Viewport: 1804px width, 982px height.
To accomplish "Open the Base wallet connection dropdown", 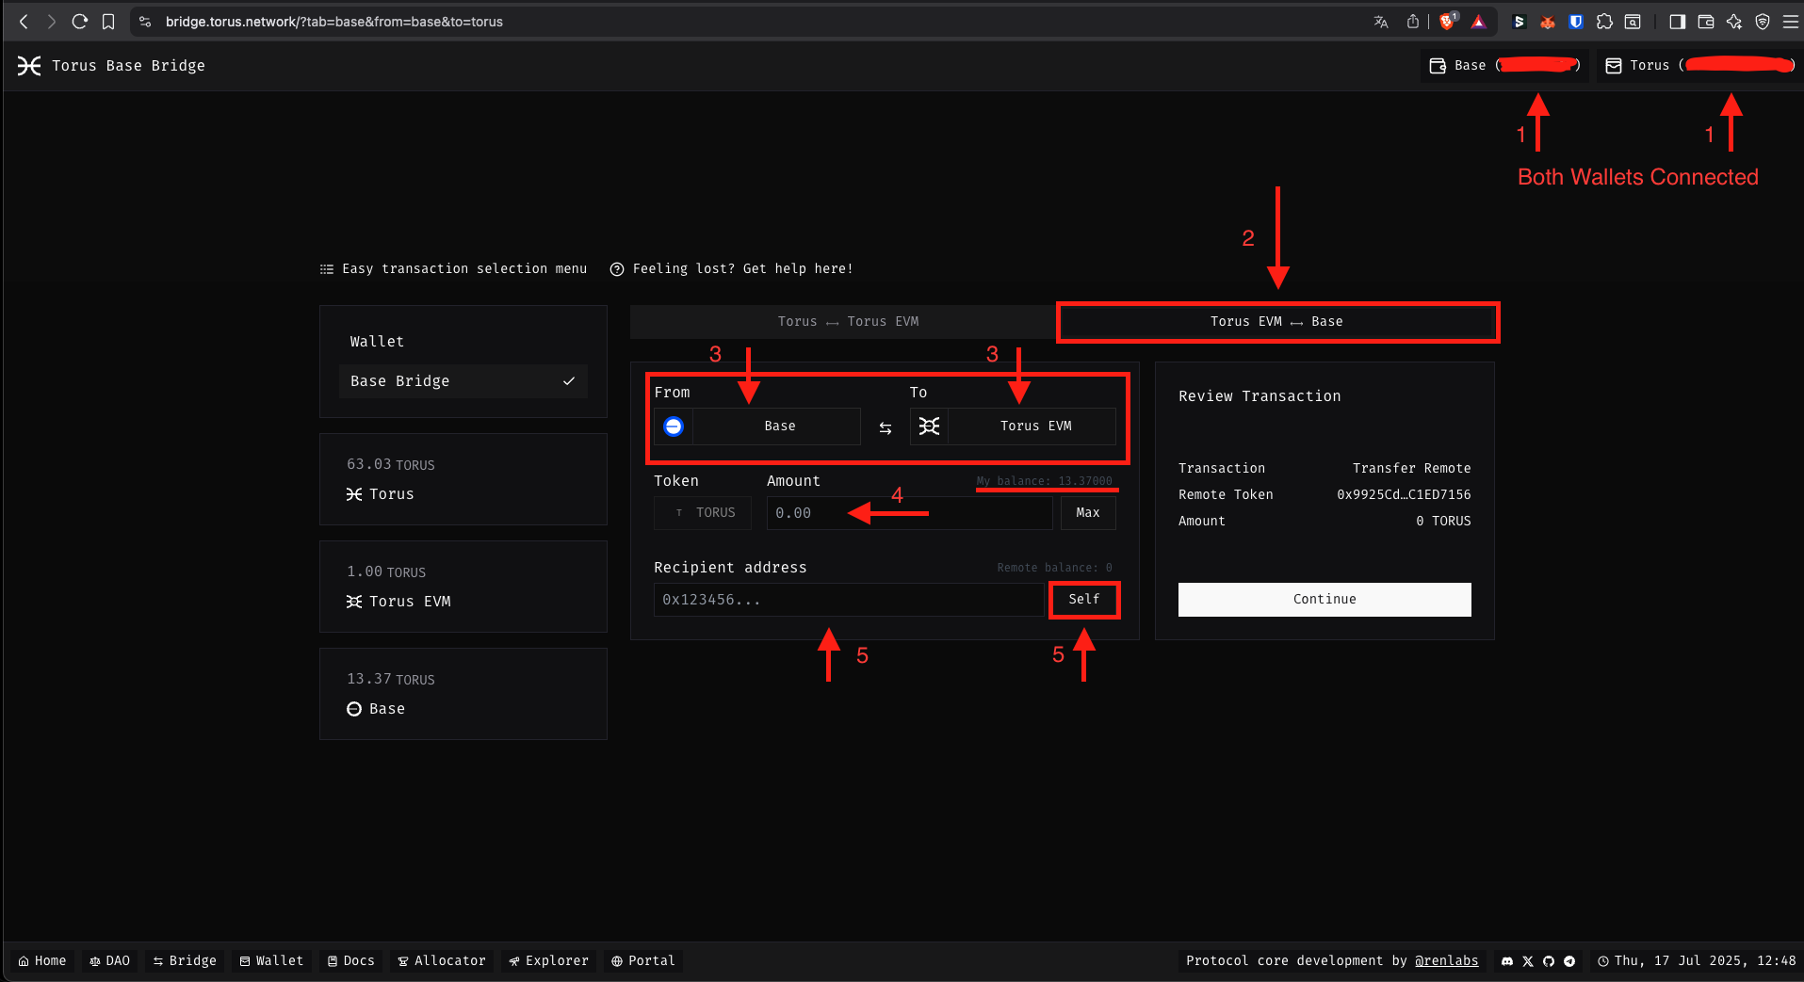I will pos(1503,65).
